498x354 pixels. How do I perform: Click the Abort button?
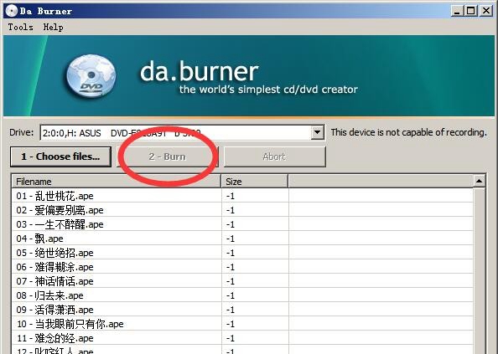click(x=274, y=156)
